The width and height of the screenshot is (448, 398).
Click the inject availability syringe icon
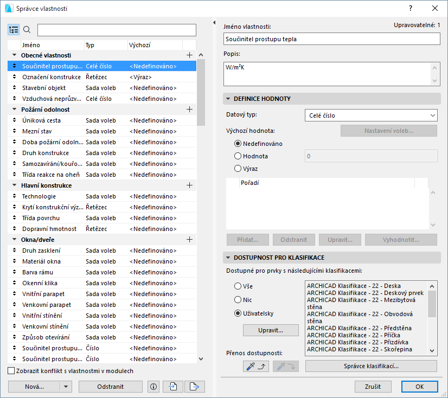coord(286,367)
